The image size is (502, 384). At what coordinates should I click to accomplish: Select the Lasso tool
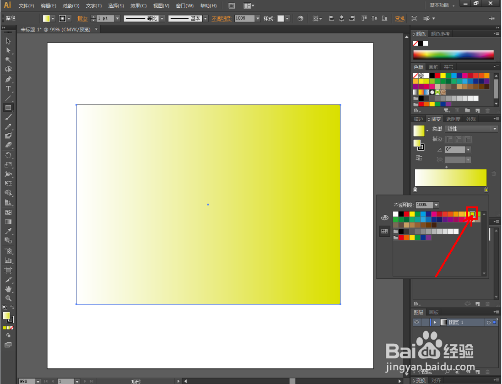point(8,70)
